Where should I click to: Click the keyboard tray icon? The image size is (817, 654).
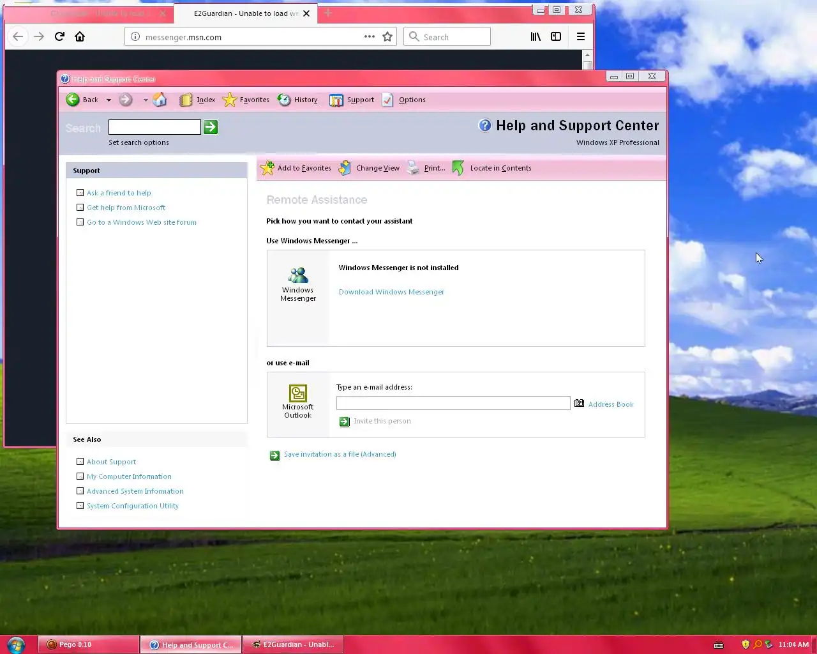719,644
